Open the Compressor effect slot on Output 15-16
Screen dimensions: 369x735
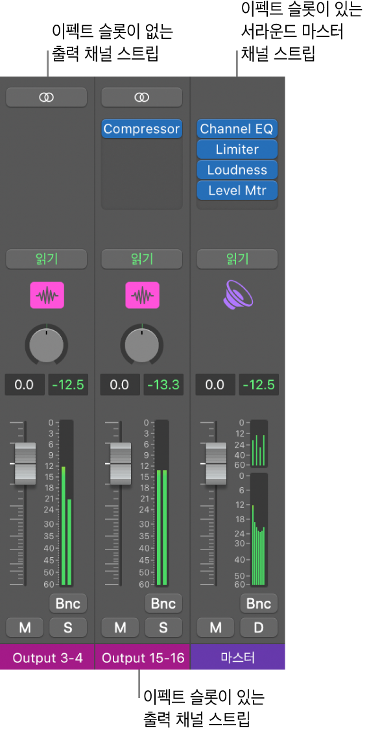pyautogui.click(x=141, y=129)
